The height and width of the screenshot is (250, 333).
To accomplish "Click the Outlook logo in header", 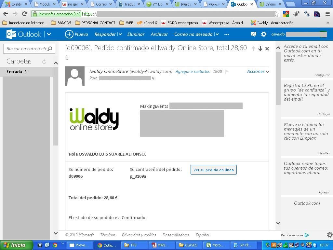I will 23,34.
